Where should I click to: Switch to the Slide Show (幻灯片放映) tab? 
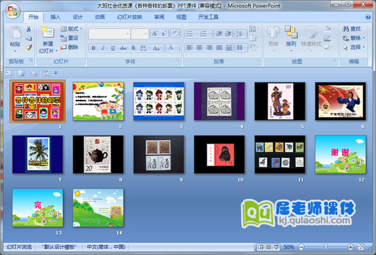coord(129,17)
